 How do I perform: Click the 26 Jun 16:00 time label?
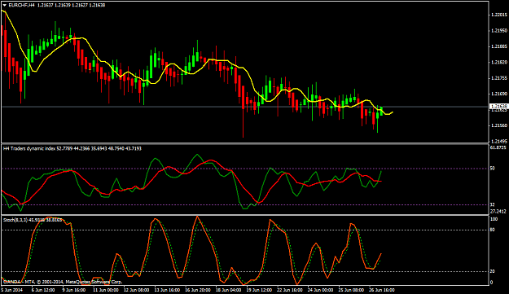click(x=382, y=290)
